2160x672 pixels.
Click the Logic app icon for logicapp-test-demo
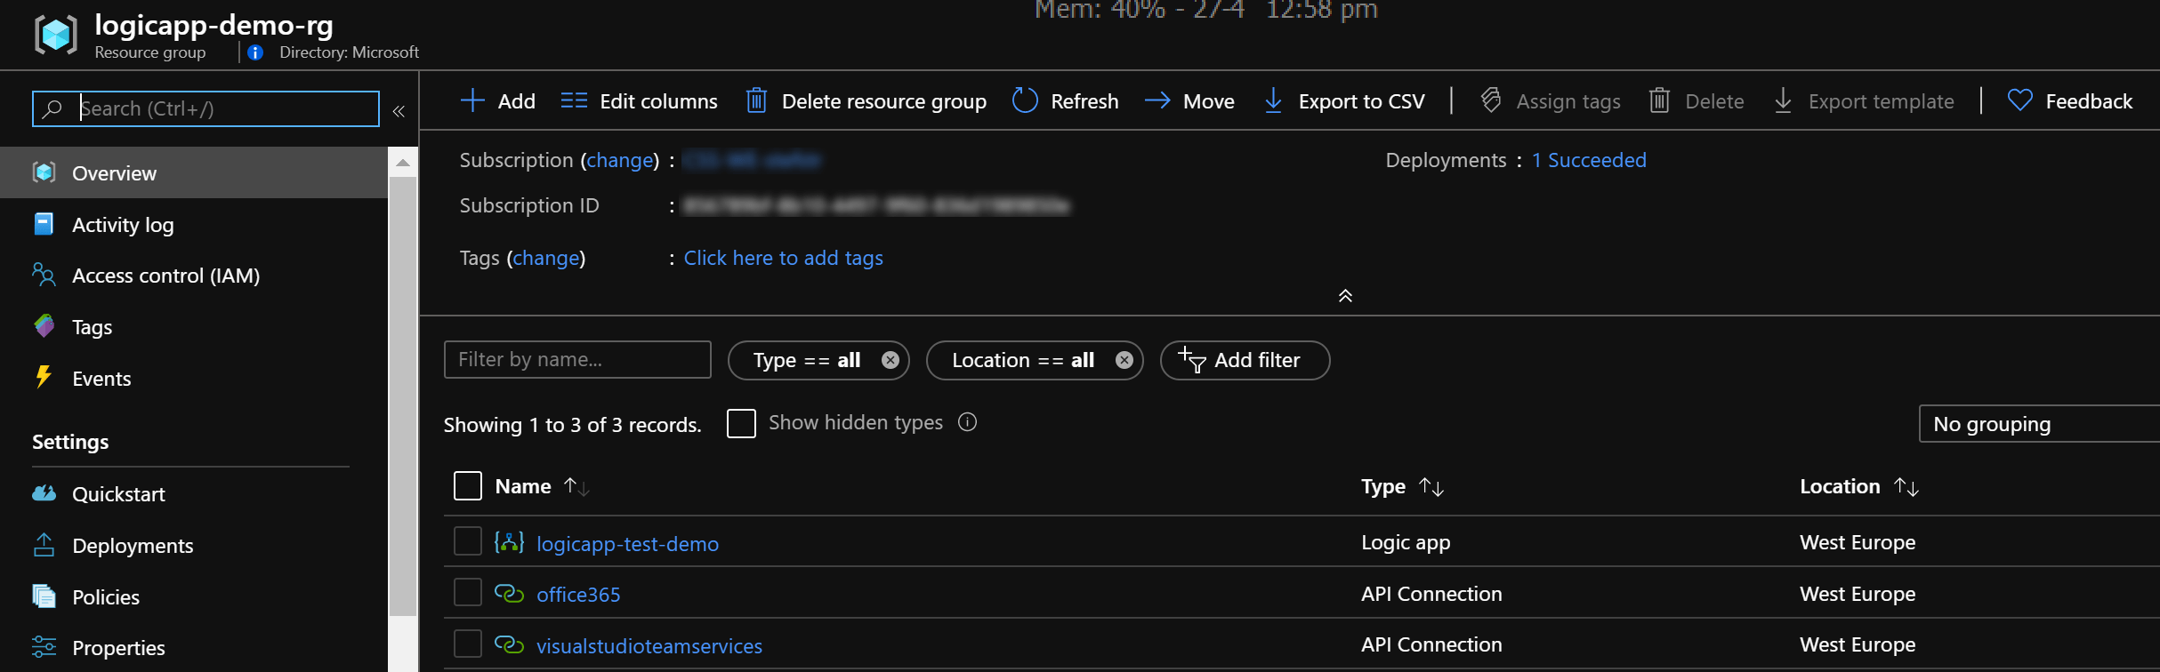tap(509, 542)
